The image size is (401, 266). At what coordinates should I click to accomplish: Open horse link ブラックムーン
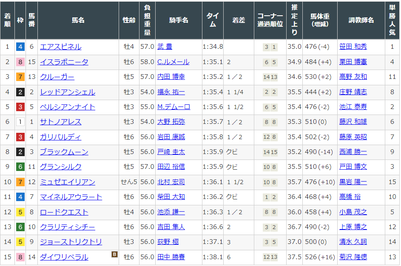point(64,152)
